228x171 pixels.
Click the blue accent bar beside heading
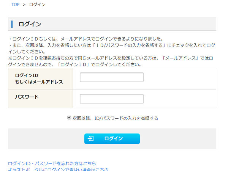click(12, 24)
